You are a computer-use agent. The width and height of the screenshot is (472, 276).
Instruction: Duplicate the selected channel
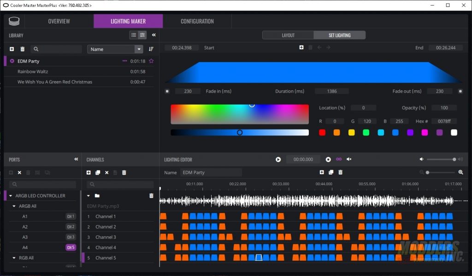pos(98,172)
